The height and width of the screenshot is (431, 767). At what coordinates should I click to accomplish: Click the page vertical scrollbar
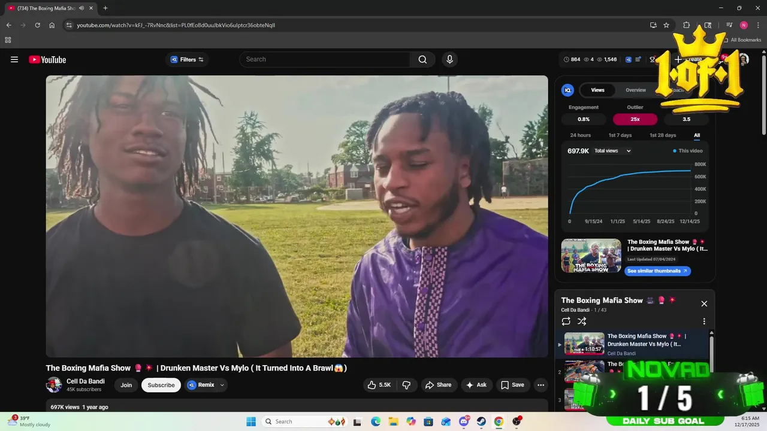pyautogui.click(x=763, y=95)
